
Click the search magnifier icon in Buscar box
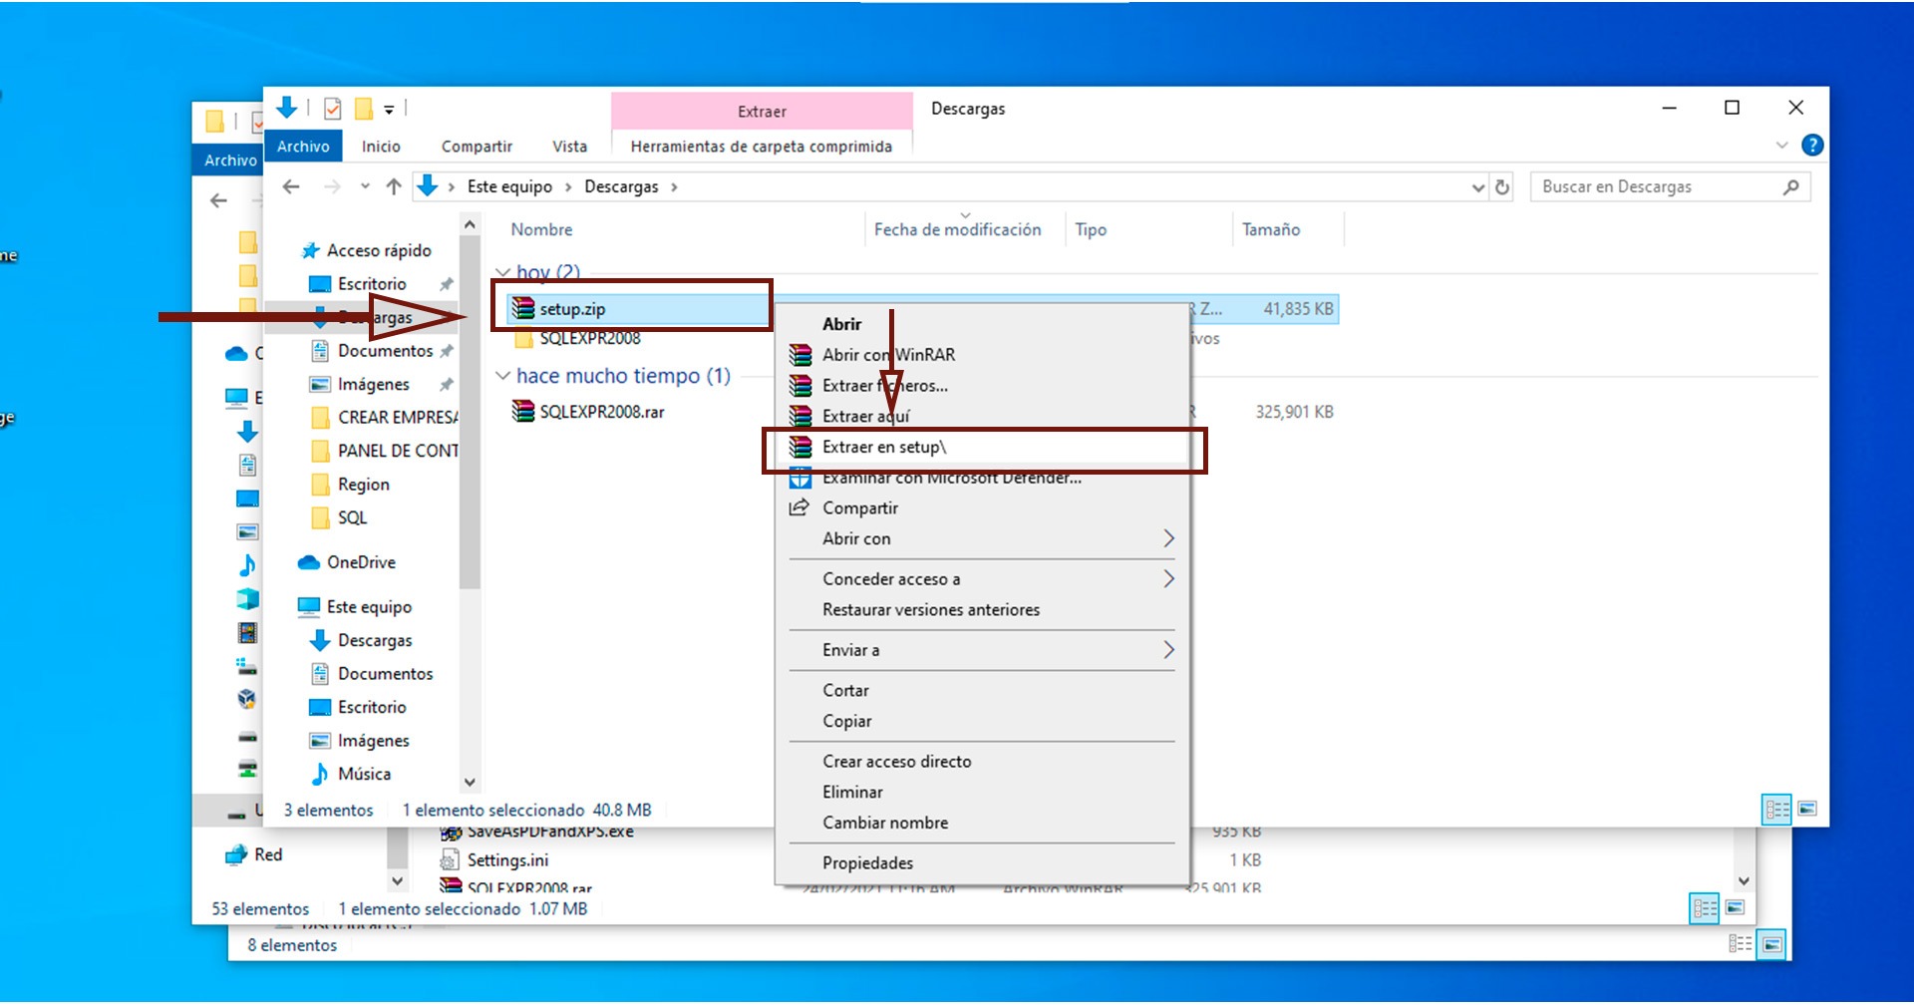[1790, 186]
